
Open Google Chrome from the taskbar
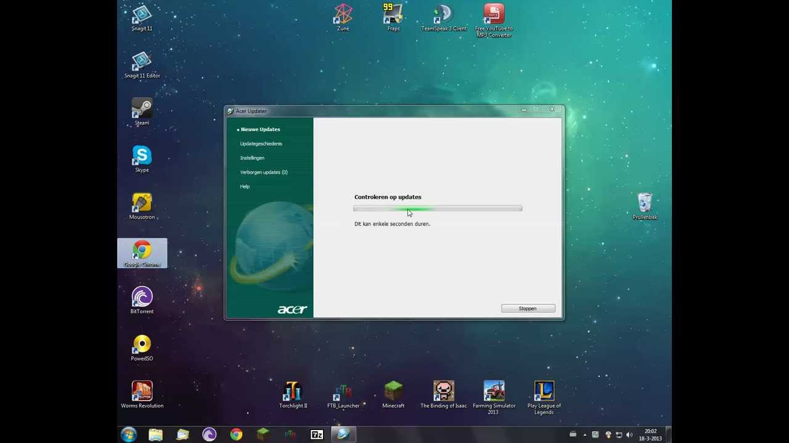236,435
